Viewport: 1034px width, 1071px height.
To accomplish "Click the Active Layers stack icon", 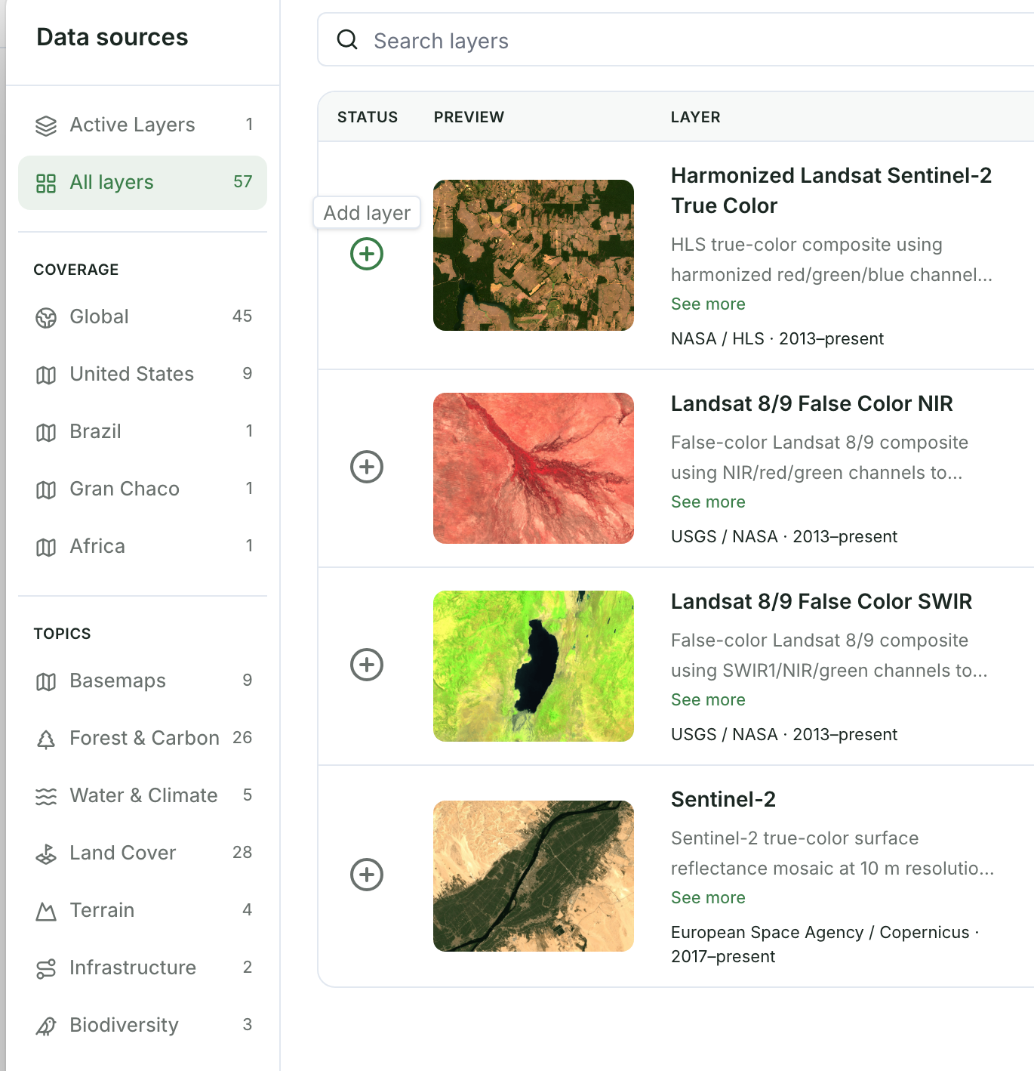I will 46,125.
